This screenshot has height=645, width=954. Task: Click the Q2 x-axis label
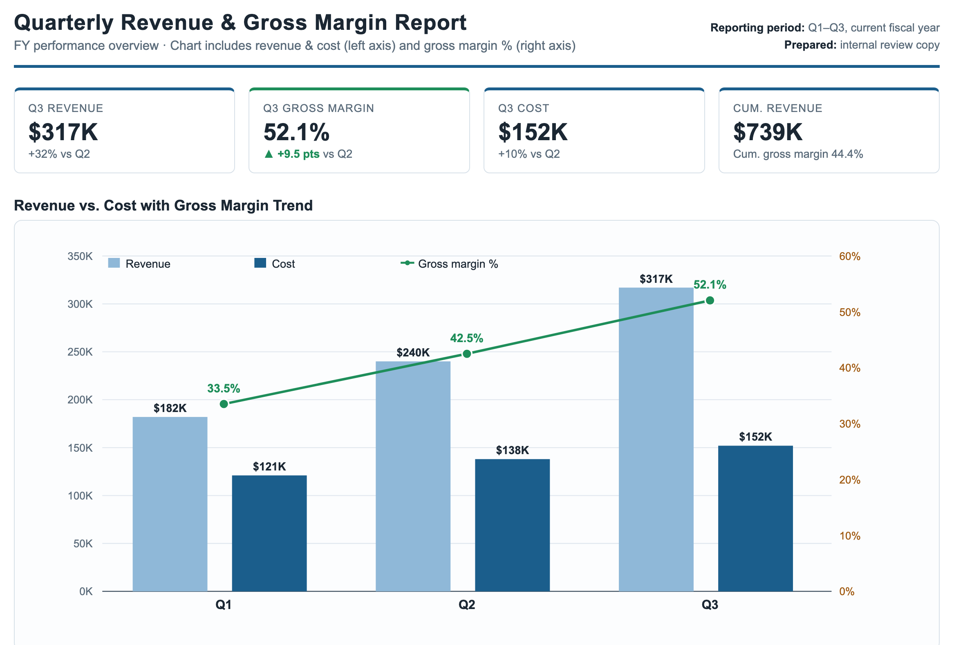(467, 605)
